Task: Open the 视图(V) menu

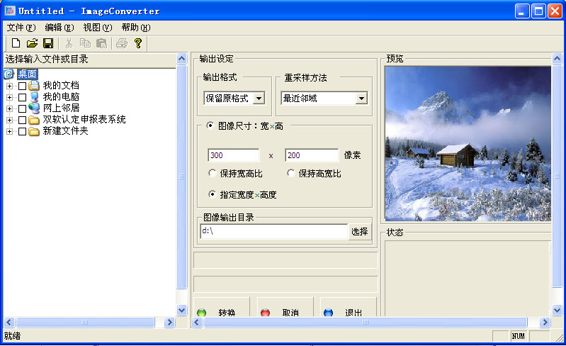Action: [98, 28]
